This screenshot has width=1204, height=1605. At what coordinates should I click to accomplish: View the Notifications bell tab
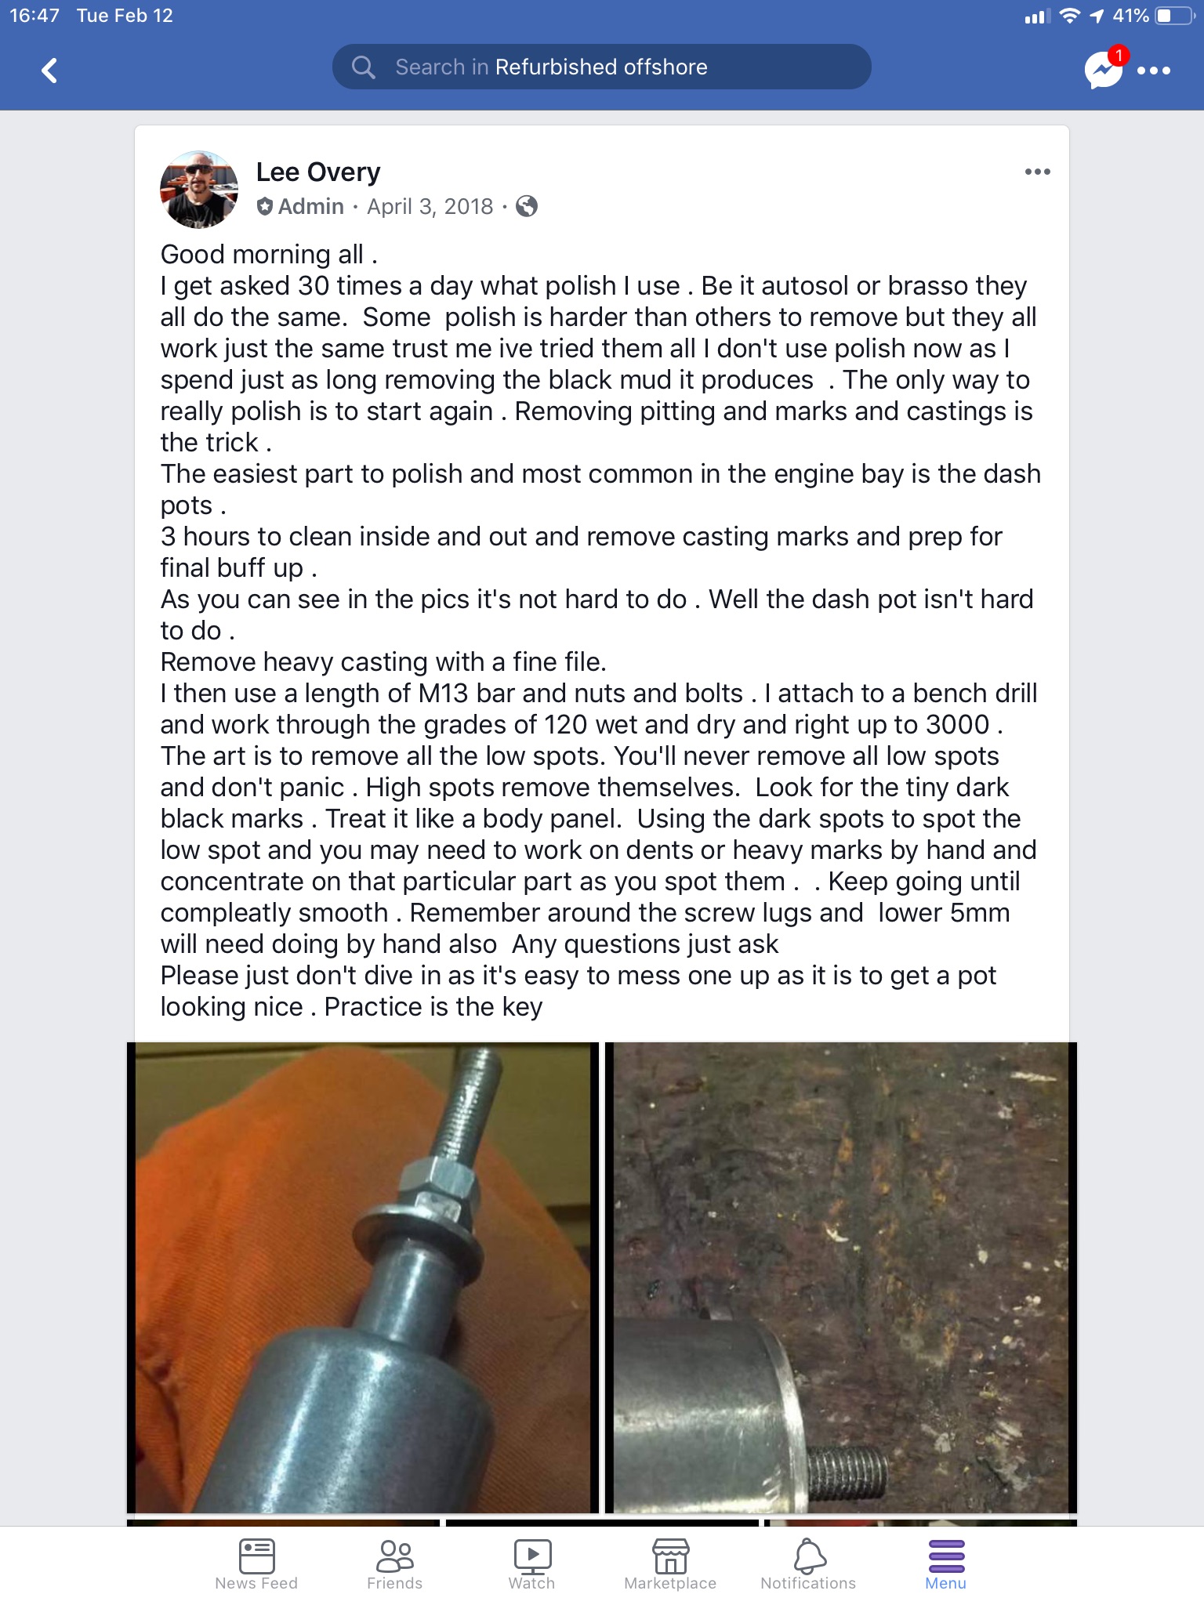(x=808, y=1563)
